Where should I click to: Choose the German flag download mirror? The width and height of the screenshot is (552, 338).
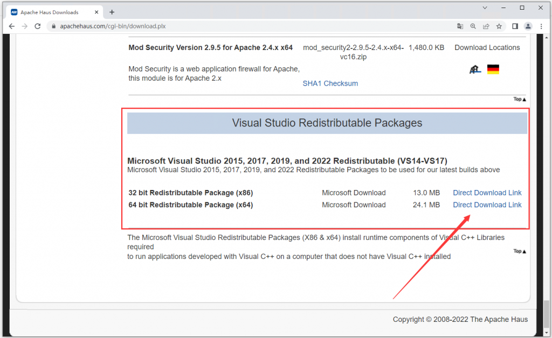click(x=493, y=69)
